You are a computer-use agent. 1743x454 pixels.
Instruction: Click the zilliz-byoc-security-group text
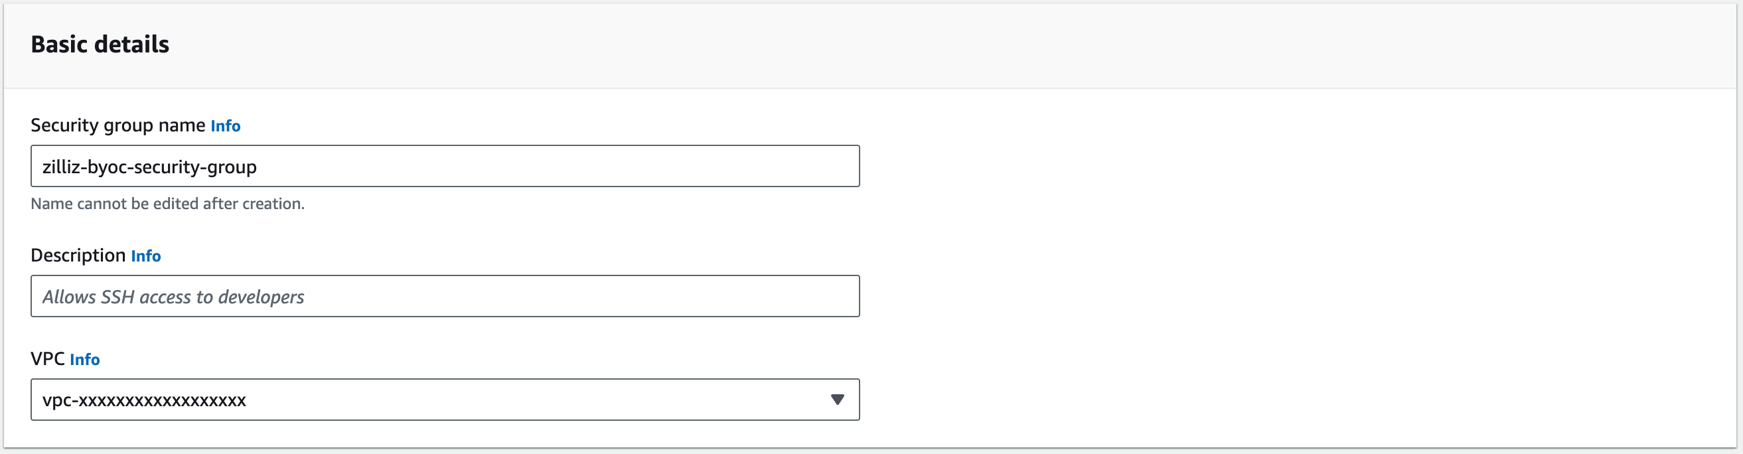[149, 167]
